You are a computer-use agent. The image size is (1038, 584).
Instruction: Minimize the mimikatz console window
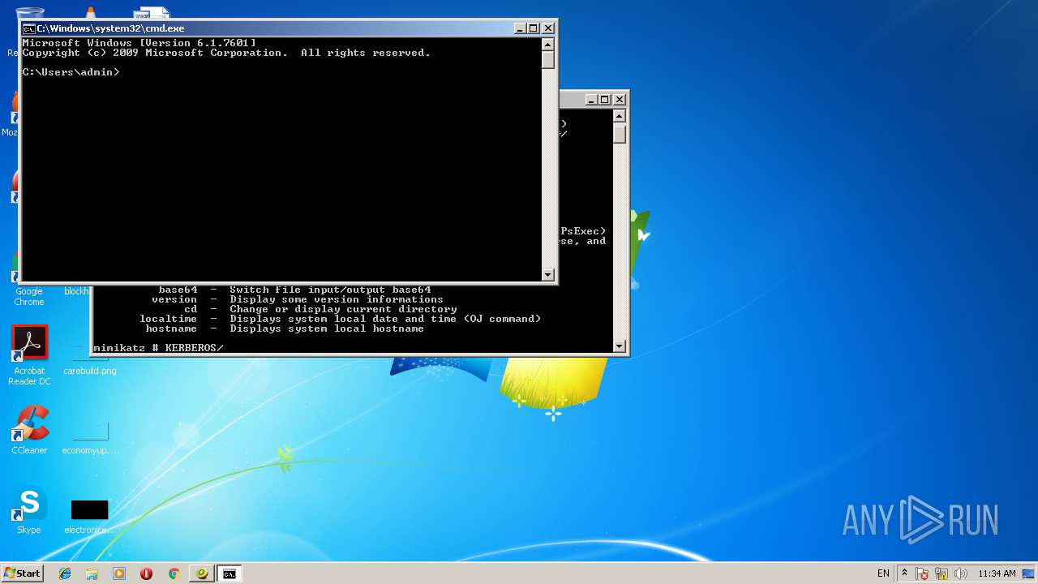click(x=591, y=100)
